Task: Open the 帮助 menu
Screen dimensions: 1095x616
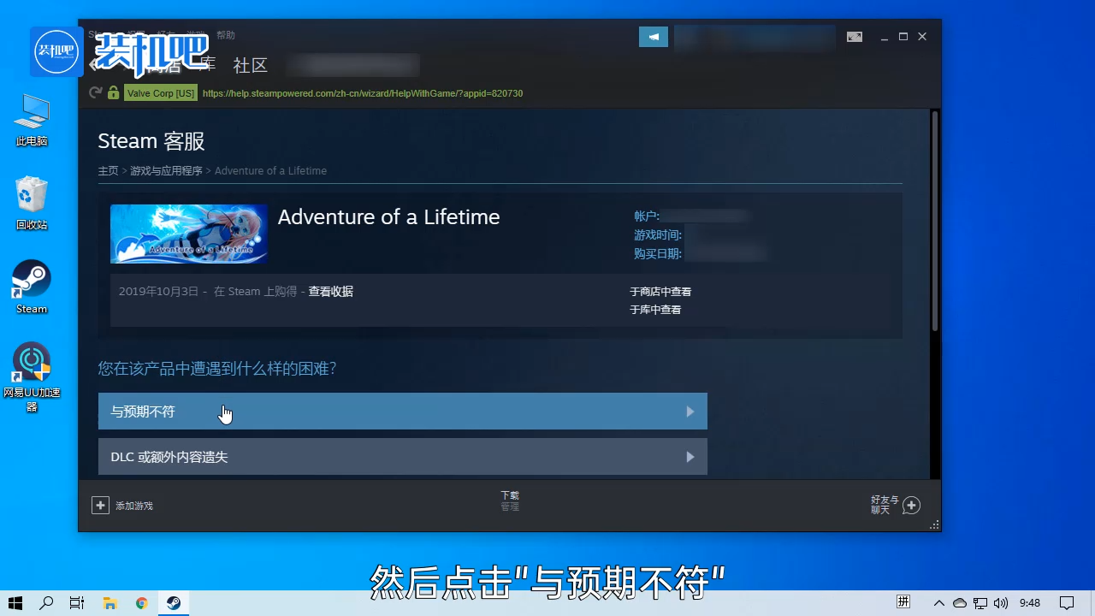Action: pyautogui.click(x=226, y=35)
